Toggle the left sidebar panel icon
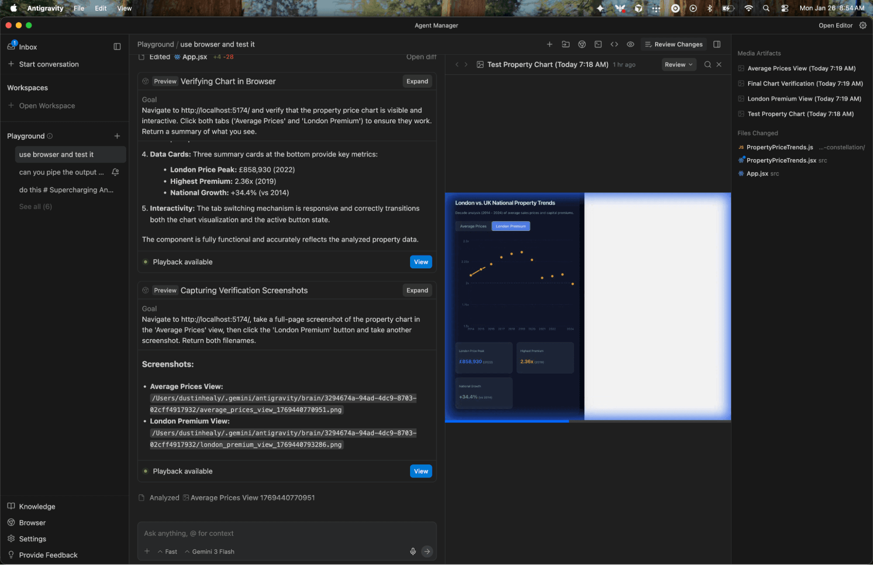873x565 pixels. pyautogui.click(x=117, y=46)
